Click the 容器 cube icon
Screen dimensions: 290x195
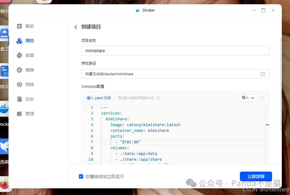pos(19,55)
